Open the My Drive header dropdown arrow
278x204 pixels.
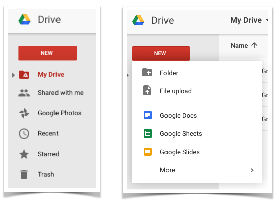pos(267,20)
